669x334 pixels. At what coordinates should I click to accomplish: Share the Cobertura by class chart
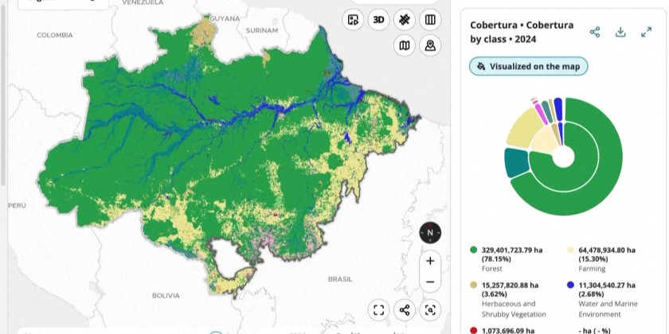click(x=595, y=32)
